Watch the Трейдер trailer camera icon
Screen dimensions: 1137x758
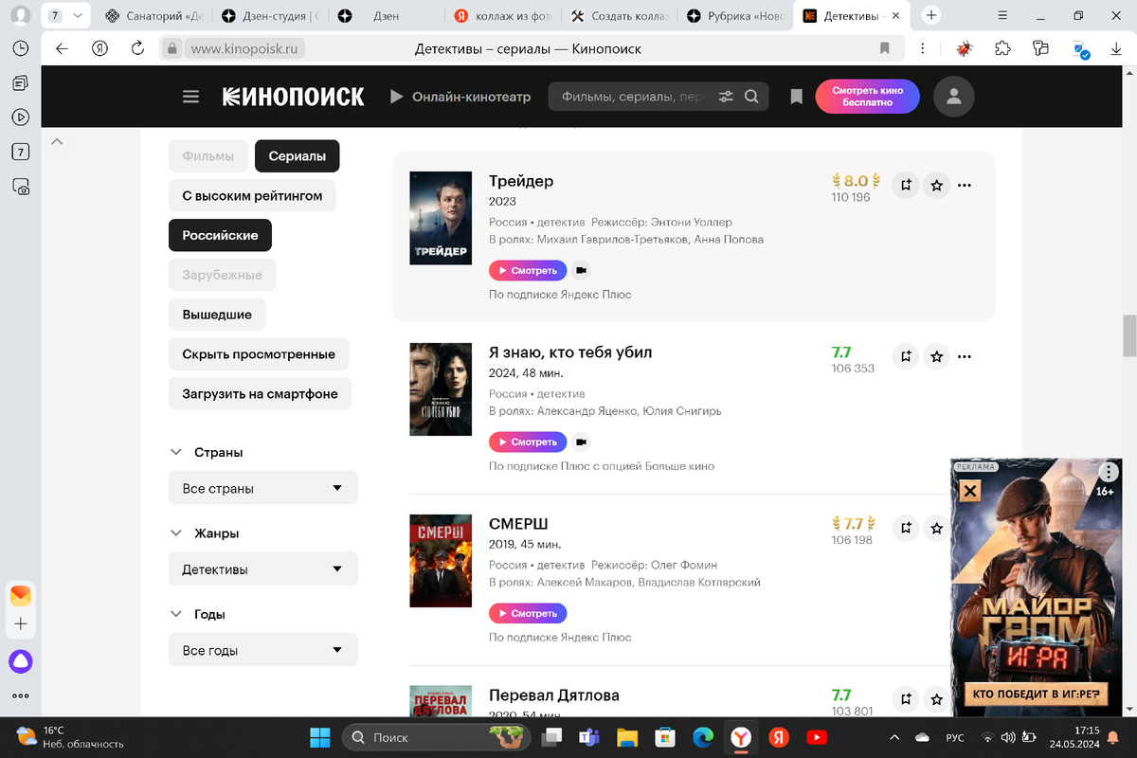[x=581, y=271]
